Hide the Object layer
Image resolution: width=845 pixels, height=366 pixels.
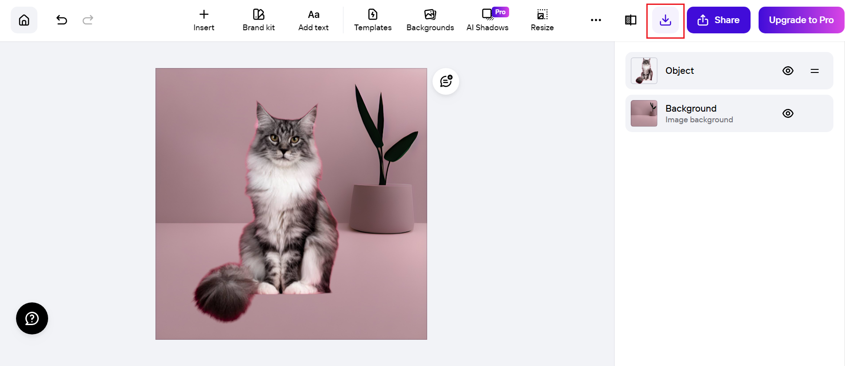[788, 71]
